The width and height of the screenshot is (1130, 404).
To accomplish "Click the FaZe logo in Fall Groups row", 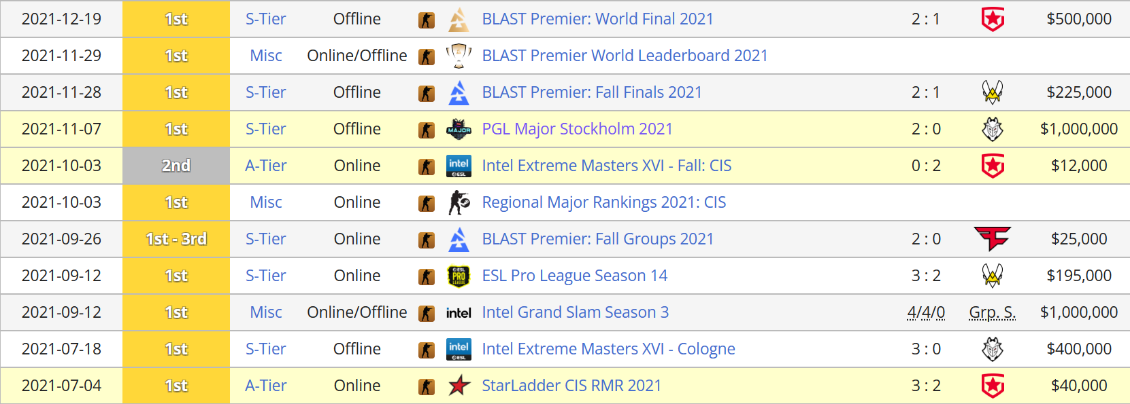I will pos(993,239).
